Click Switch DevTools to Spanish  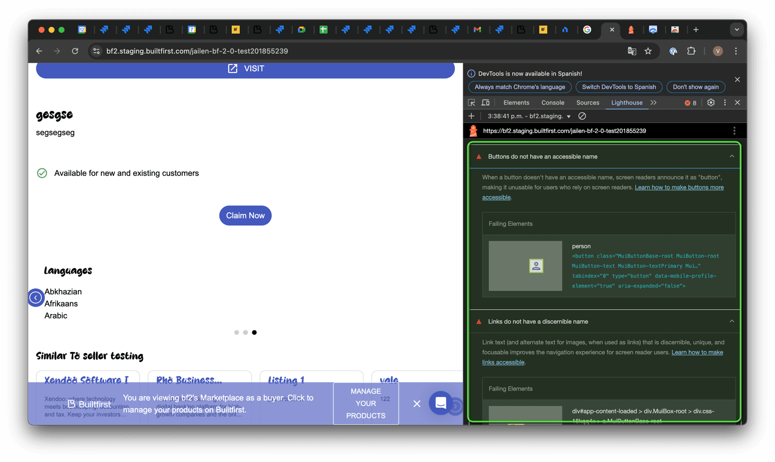(x=619, y=87)
